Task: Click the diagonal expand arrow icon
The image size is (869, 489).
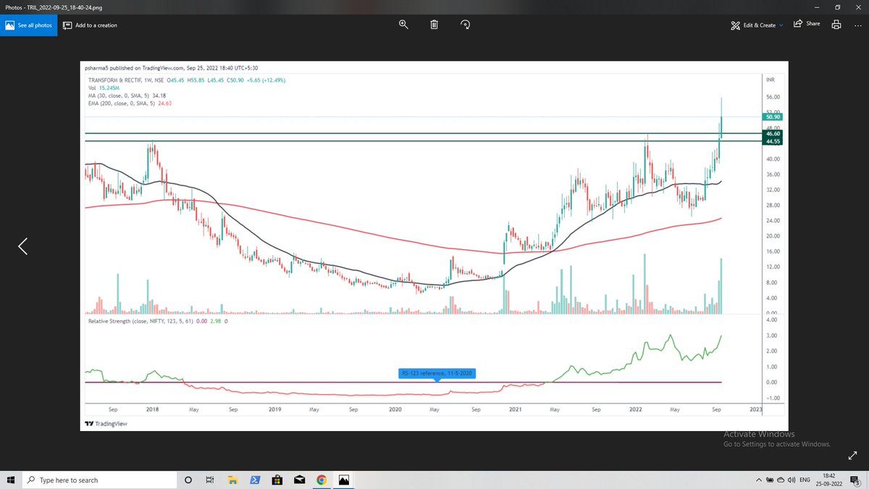Action: (x=853, y=456)
